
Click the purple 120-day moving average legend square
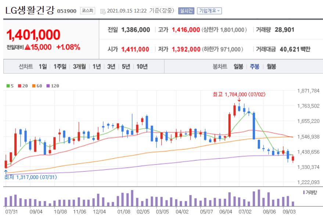(x=48, y=86)
